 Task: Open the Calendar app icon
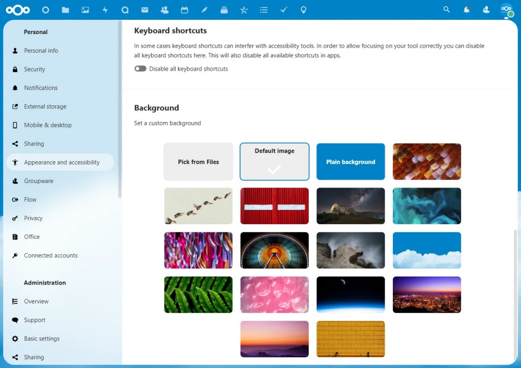point(184,10)
